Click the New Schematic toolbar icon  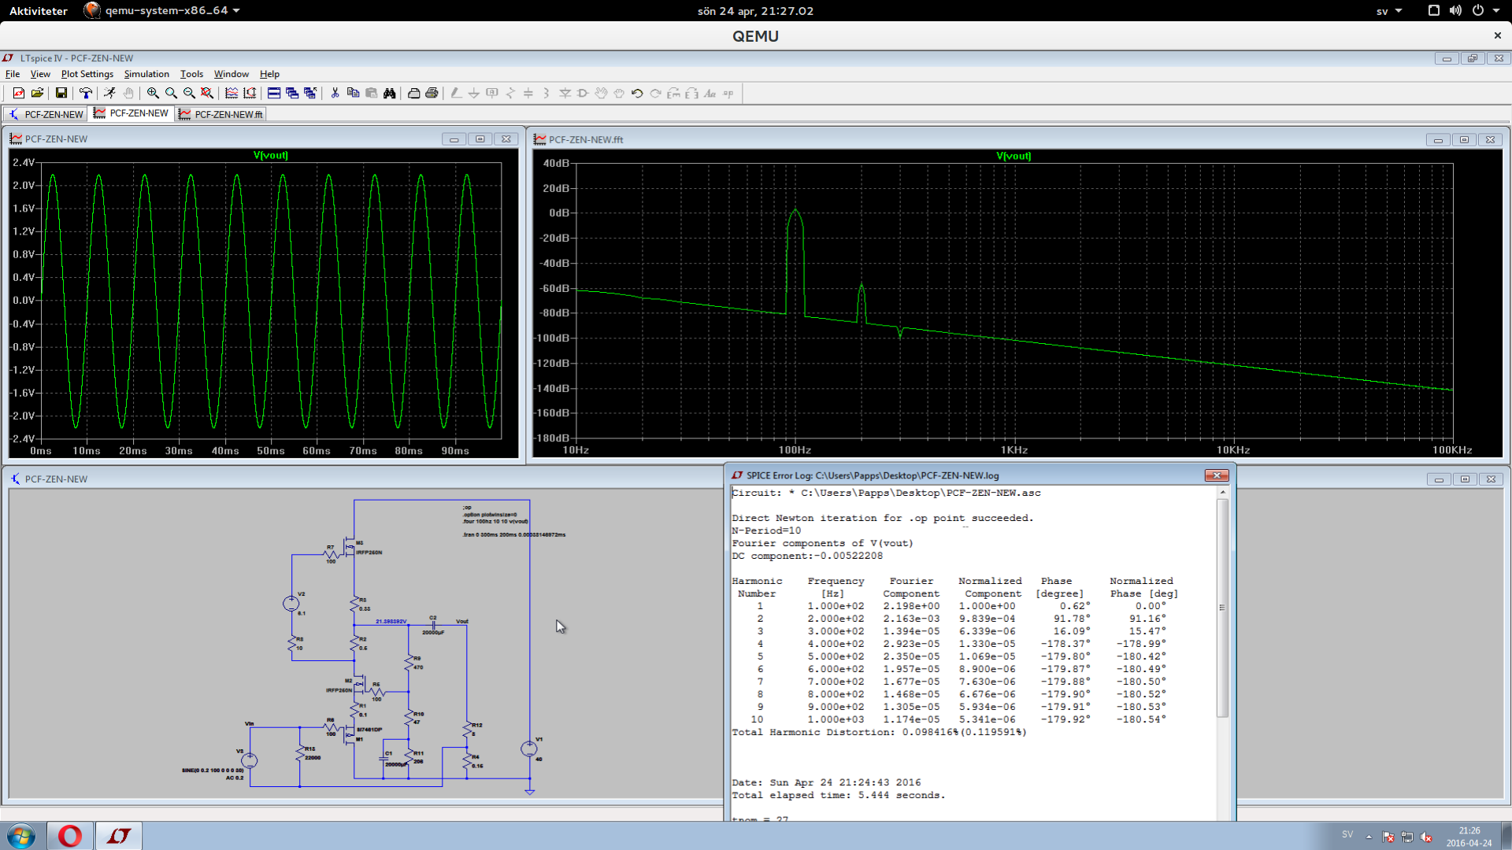18,93
